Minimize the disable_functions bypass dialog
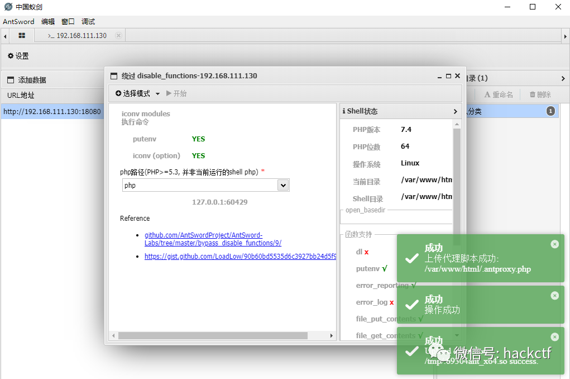570x379 pixels. click(440, 77)
